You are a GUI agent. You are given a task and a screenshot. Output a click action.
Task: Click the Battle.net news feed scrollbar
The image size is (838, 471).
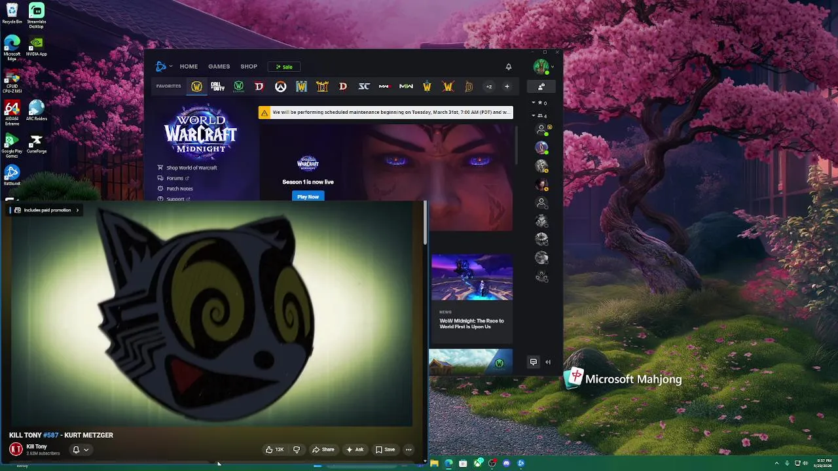517,145
